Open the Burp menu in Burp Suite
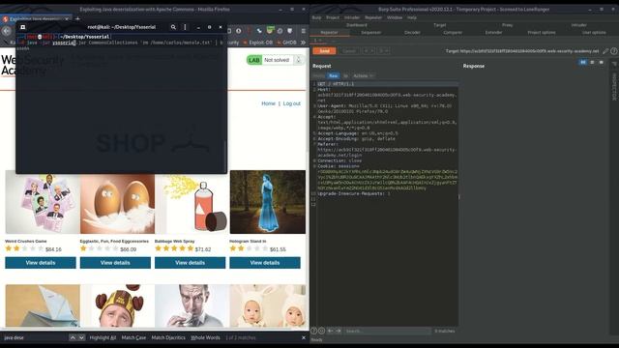The height and width of the screenshot is (348, 619). pos(316,17)
